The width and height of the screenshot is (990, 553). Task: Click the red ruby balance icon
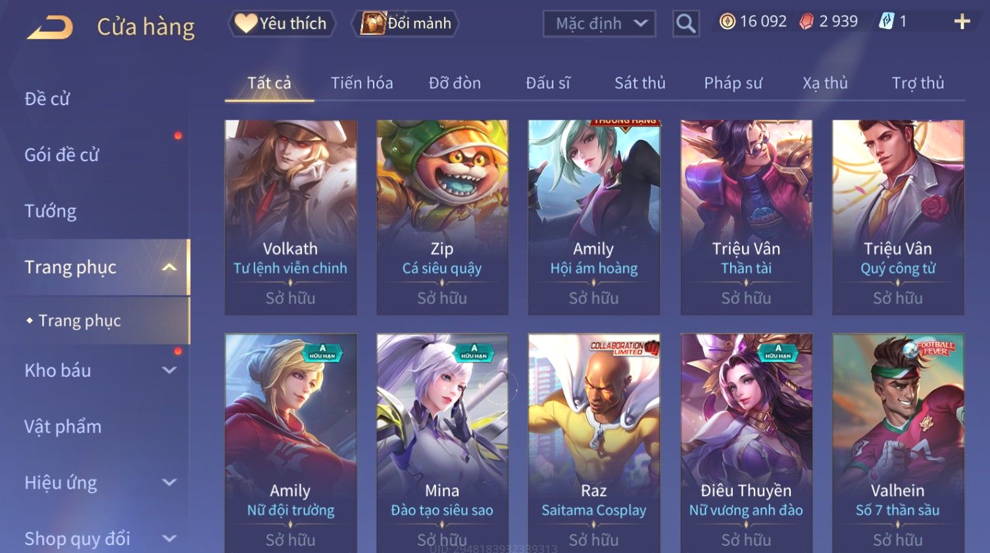(x=806, y=22)
